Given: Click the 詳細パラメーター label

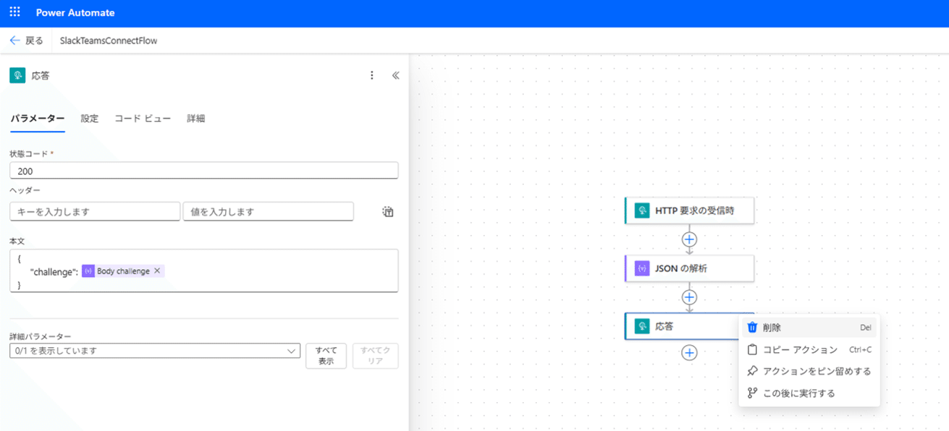Looking at the screenshot, I should tap(41, 336).
